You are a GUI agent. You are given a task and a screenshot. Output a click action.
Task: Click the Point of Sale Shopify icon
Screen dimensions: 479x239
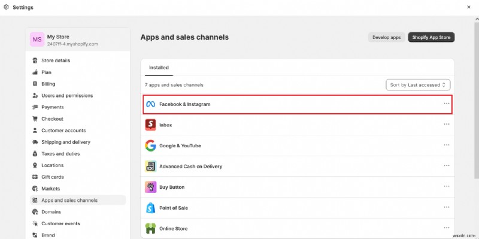150,208
